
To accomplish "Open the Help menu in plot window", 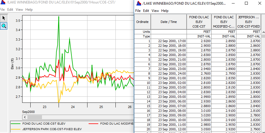I will click(29, 10).
